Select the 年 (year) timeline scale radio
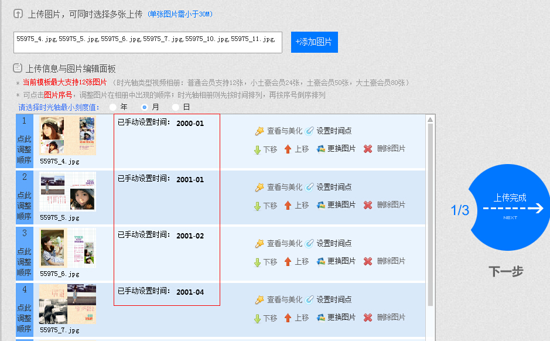550x341 pixels. click(113, 107)
